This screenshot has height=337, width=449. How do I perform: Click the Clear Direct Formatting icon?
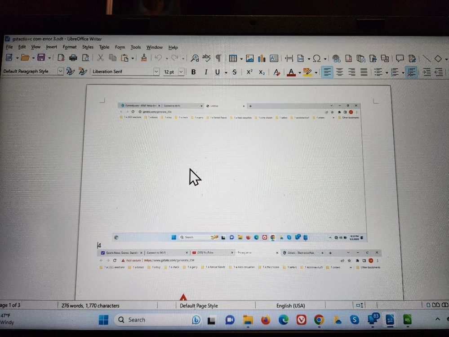tap(276, 72)
